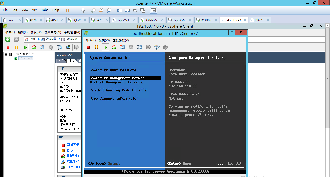Open the Workstation View menu
Image resolution: width=330 pixels, height=177 pixels.
pos(25,10)
